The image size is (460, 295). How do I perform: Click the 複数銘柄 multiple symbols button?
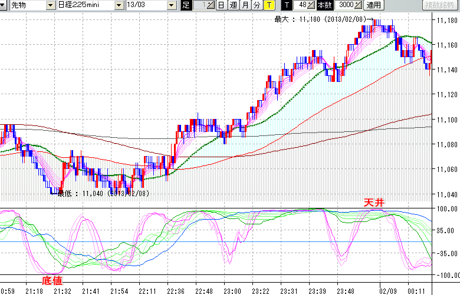tap(440, 5)
